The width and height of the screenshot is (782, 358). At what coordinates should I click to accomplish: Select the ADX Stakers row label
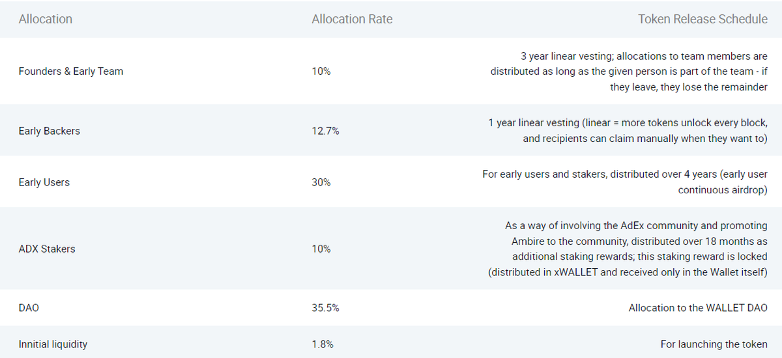pyautogui.click(x=47, y=249)
